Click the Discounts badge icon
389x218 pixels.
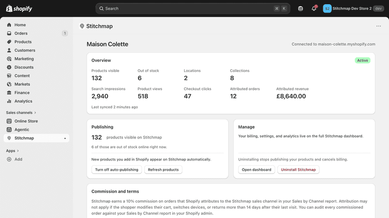(x=9, y=67)
